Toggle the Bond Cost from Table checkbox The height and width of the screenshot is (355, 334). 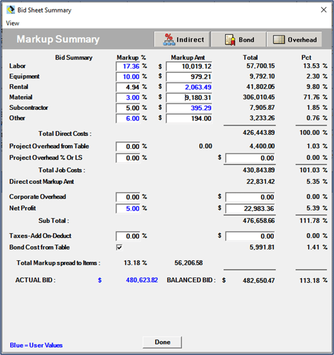tap(119, 247)
